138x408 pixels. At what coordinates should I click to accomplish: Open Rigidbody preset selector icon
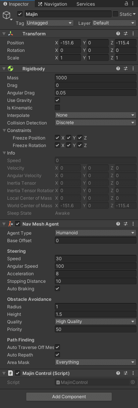pyautogui.click(x=126, y=69)
